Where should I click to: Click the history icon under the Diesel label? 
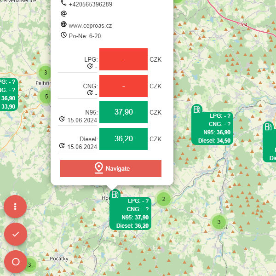63,147
